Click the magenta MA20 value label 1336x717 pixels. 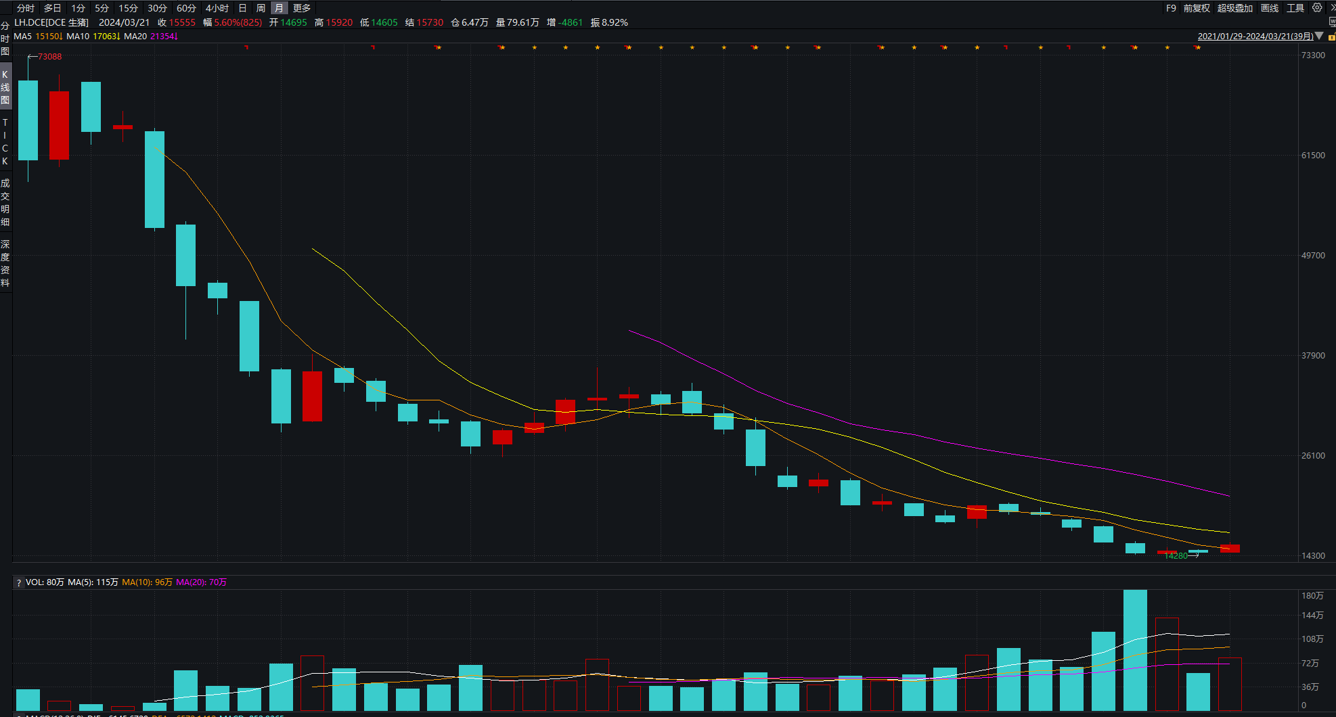[162, 37]
